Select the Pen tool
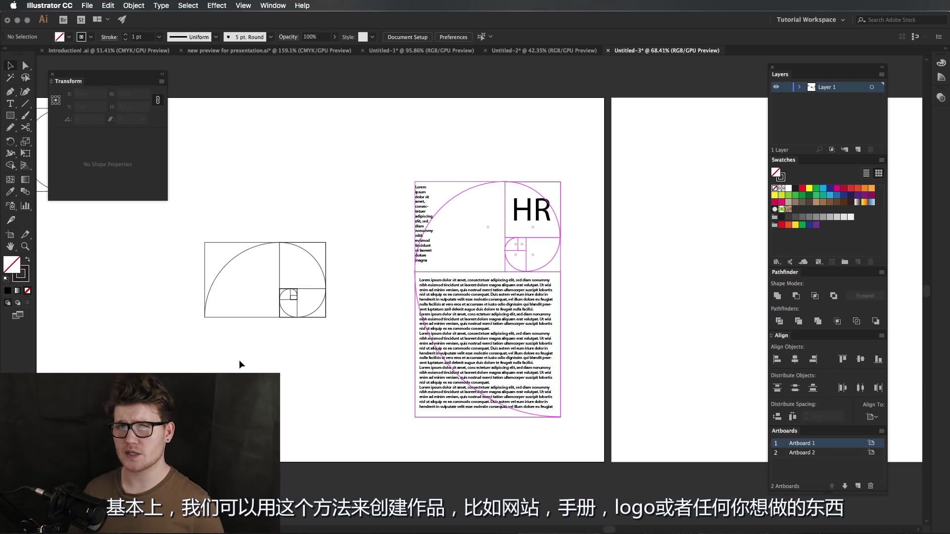Viewport: 950px width, 534px height. (10, 91)
